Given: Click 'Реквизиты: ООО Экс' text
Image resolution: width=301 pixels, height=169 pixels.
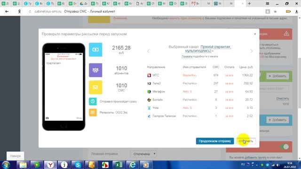Looking at the screenshot, I should (114, 113).
